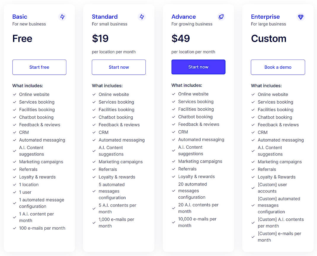Check Marketing campaigns in the Standard column

coord(94,162)
